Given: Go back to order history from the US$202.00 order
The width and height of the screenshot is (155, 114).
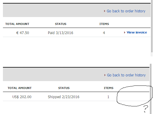Looking at the screenshot, I should click(126, 75).
